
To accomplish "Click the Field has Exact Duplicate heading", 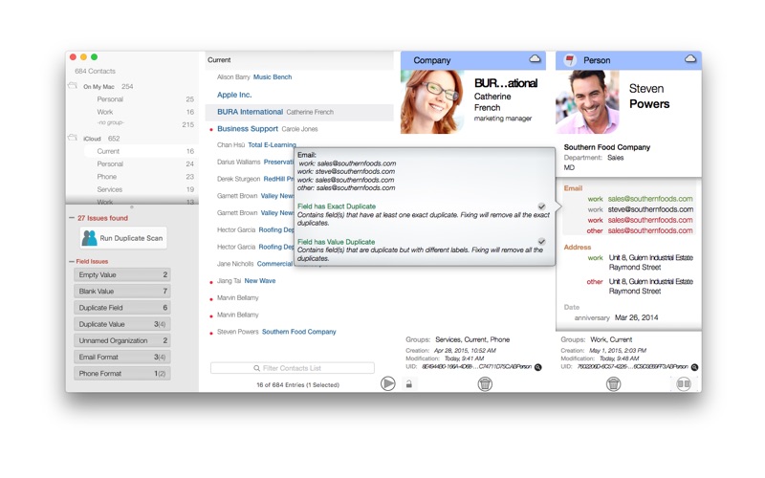I will [x=337, y=206].
